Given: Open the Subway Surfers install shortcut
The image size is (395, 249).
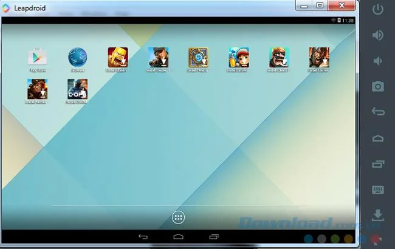Looking at the screenshot, I should (x=239, y=58).
